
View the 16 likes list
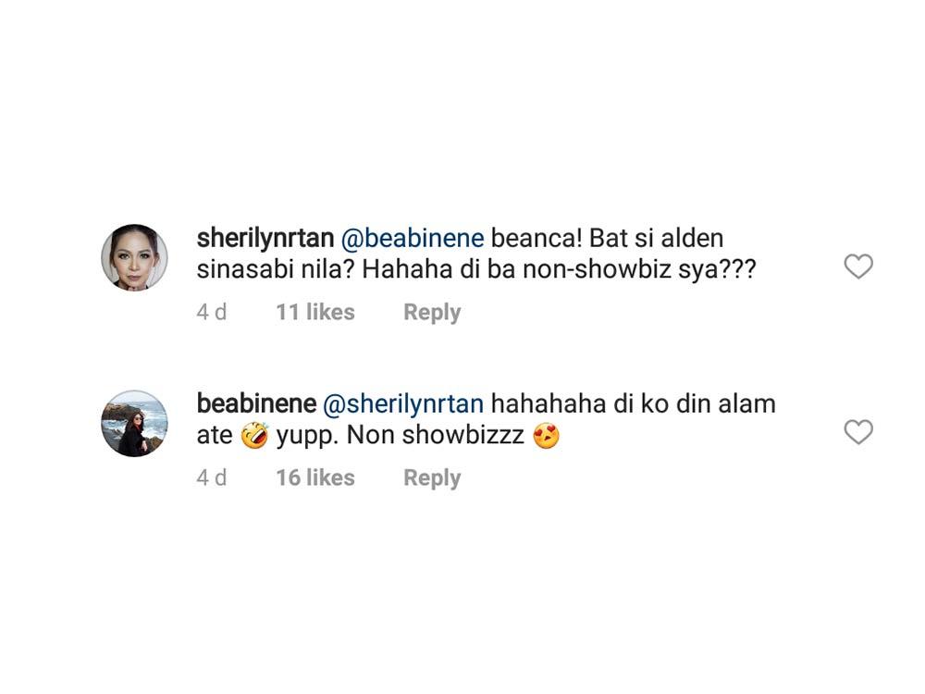click(315, 478)
